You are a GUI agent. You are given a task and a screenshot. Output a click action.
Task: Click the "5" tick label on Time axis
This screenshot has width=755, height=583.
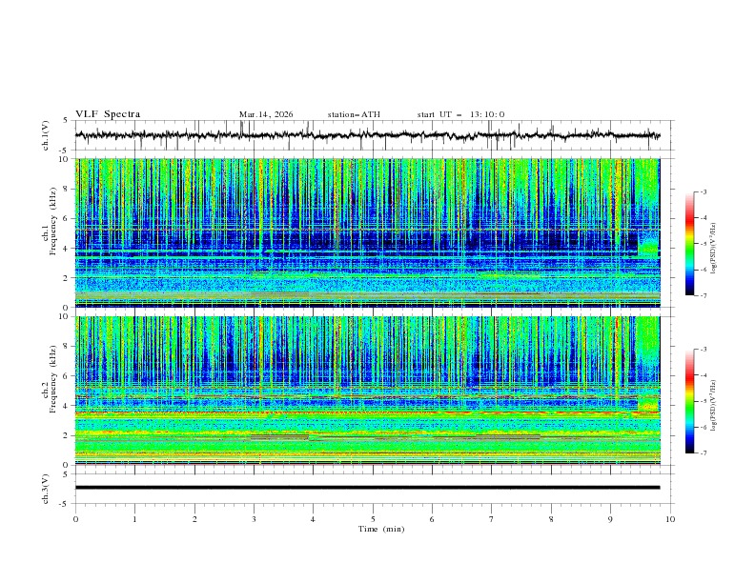(x=373, y=519)
